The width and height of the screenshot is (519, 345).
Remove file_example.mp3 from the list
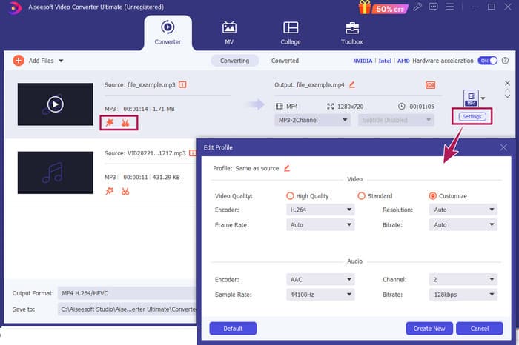507,83
